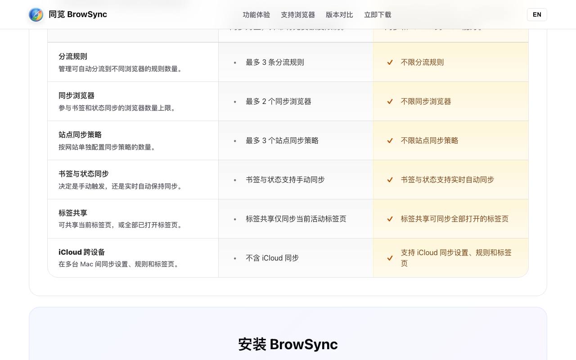Select the 同步浏览器 row title
576x360 pixels.
(76, 95)
